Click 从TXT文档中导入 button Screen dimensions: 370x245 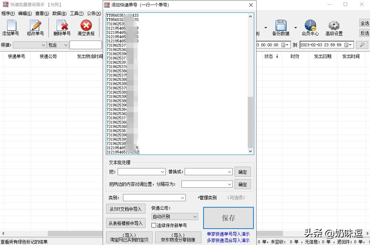pos(125,209)
